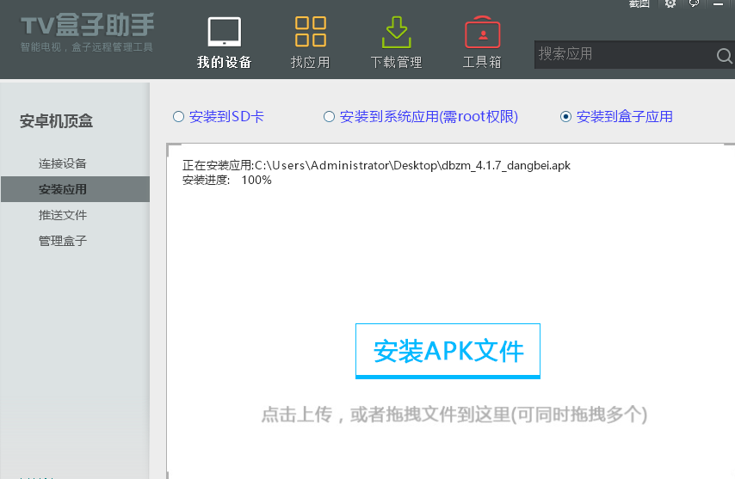Click the 安装APK文件 button
Image resolution: width=735 pixels, height=479 pixels.
click(x=448, y=351)
